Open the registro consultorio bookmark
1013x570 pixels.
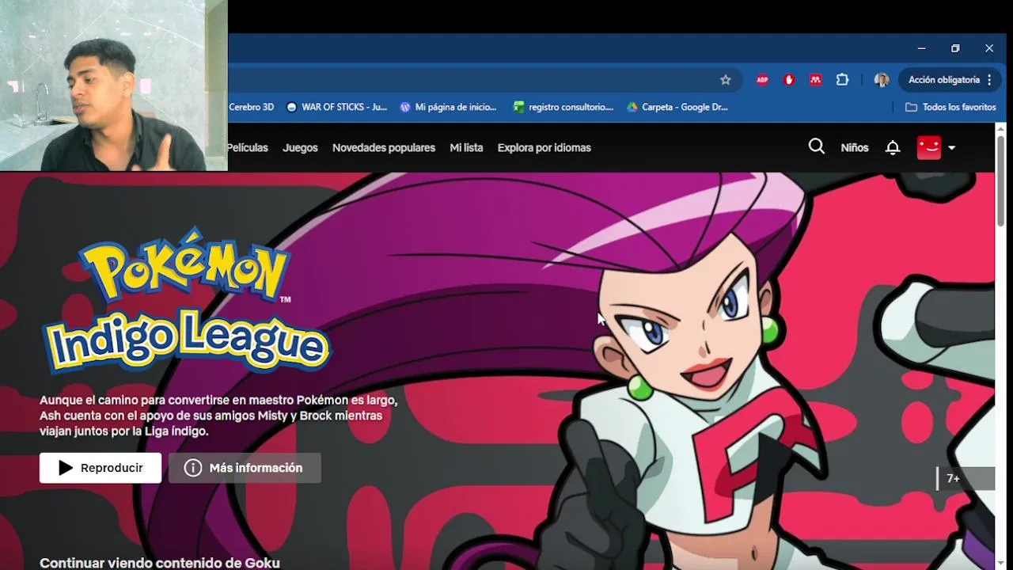pyautogui.click(x=563, y=107)
